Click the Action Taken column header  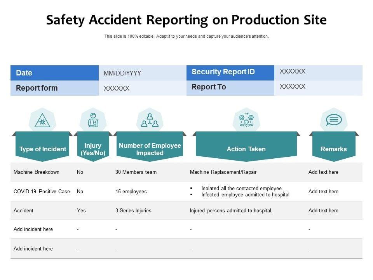[246, 149]
